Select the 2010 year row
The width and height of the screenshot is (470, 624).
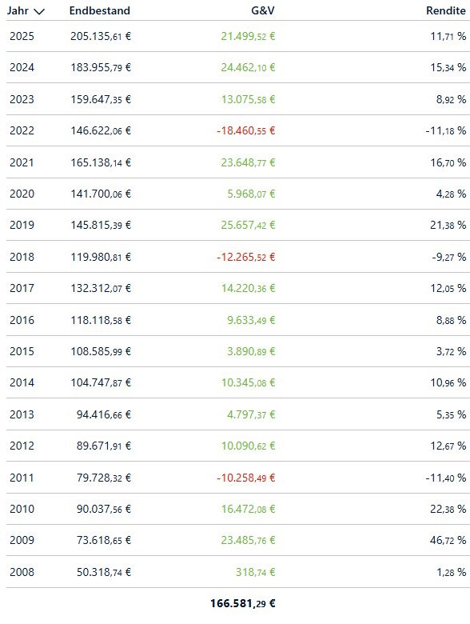click(237, 509)
